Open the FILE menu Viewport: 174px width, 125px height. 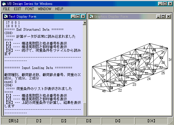6,9
